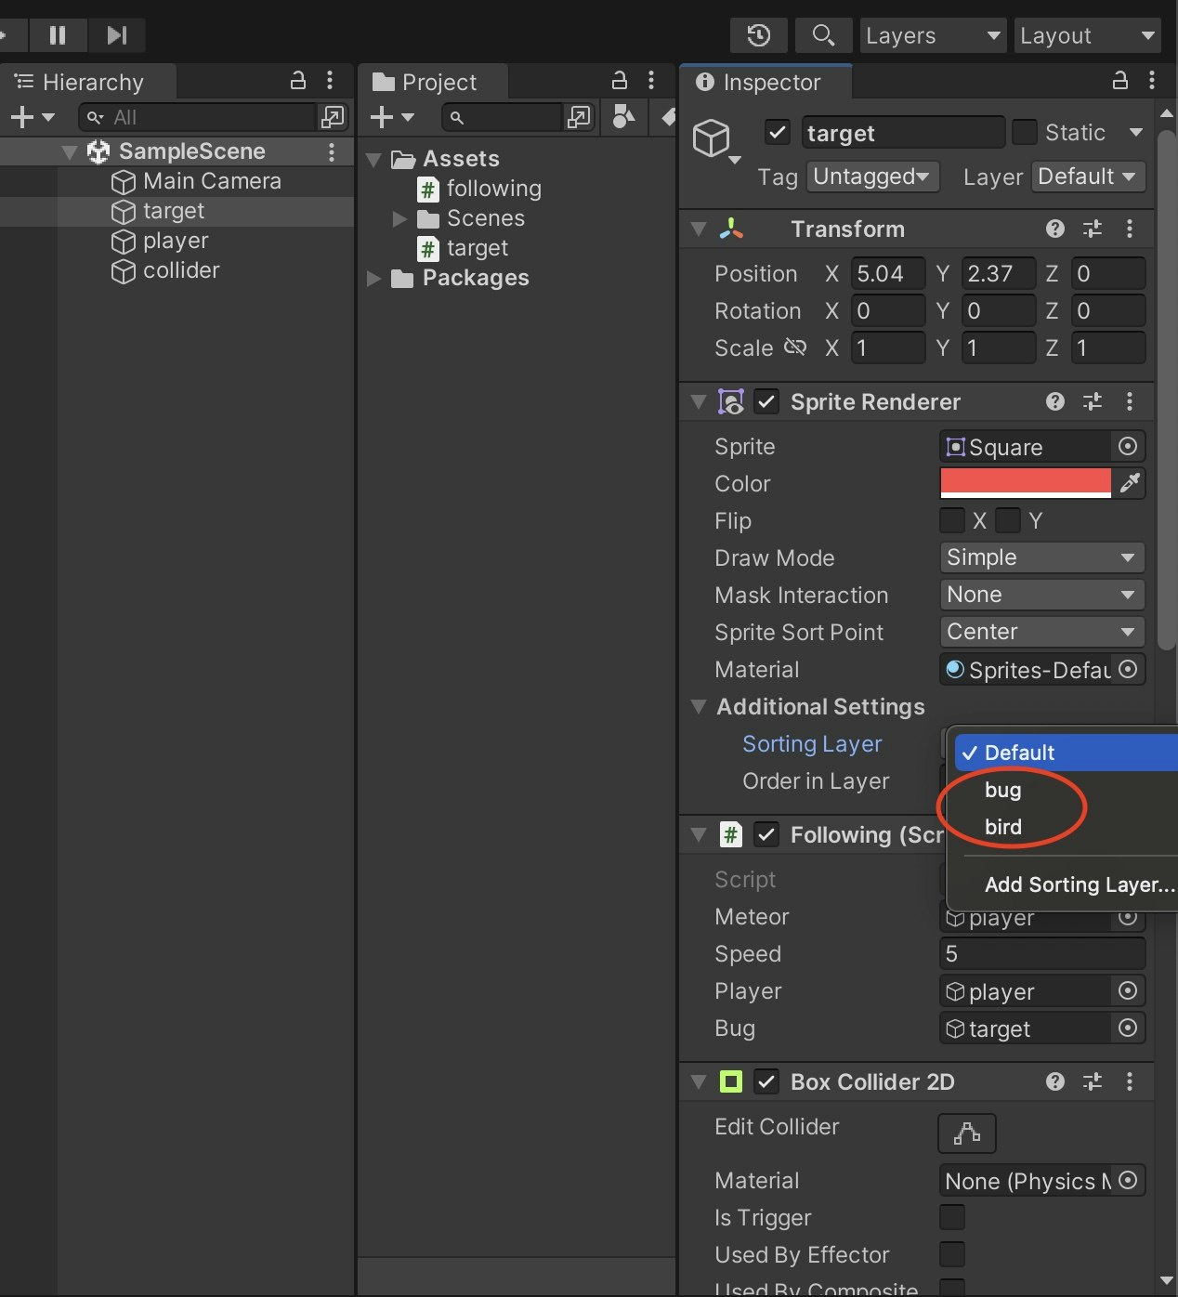Select Add Sorting Layer... option

coord(1066,884)
